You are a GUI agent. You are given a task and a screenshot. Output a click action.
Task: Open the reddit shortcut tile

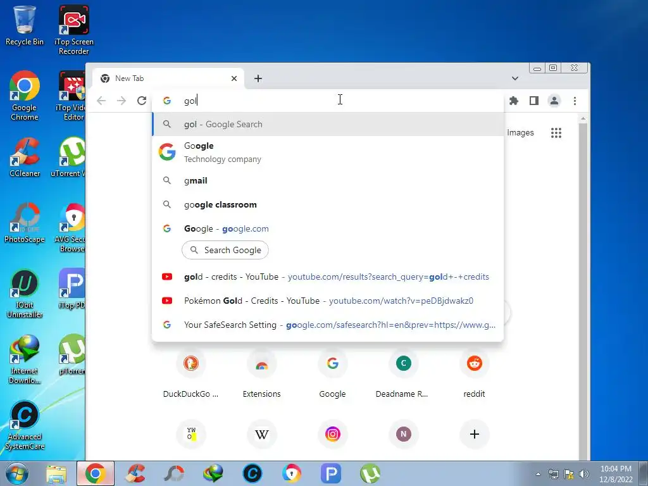tap(475, 374)
